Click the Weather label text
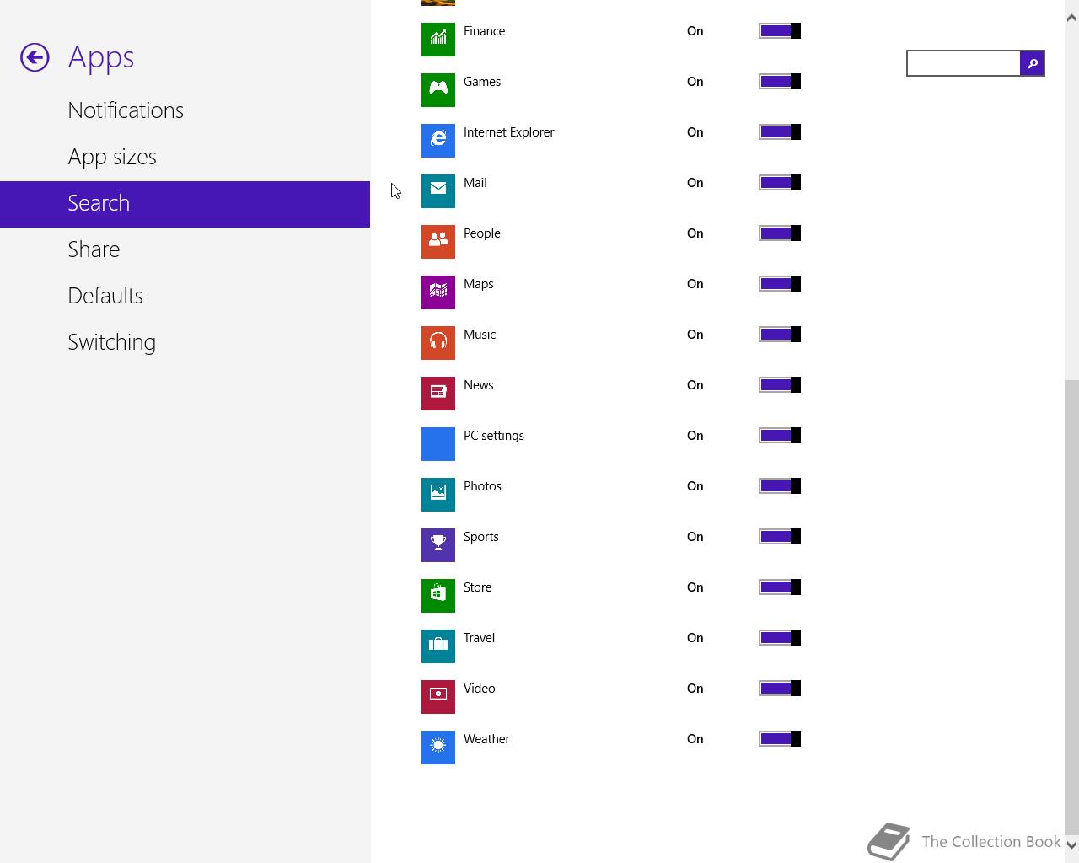 pos(486,739)
